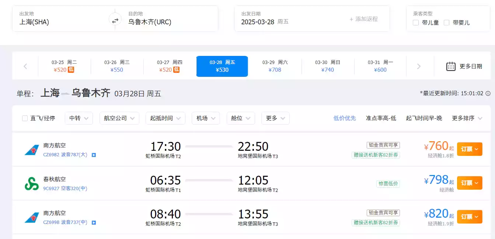This screenshot has width=495, height=239.
Task: Sort flights by 起飞时间早-晚
Action: click(x=424, y=118)
